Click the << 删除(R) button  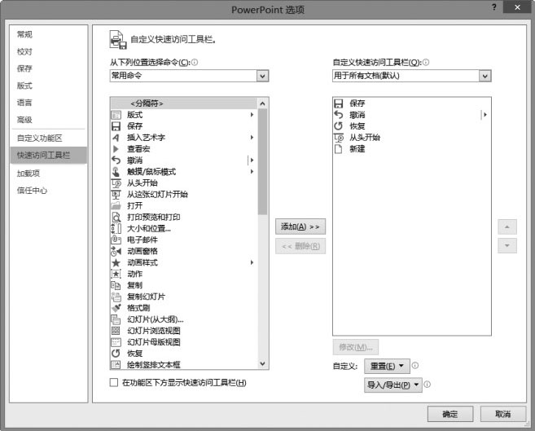point(300,246)
